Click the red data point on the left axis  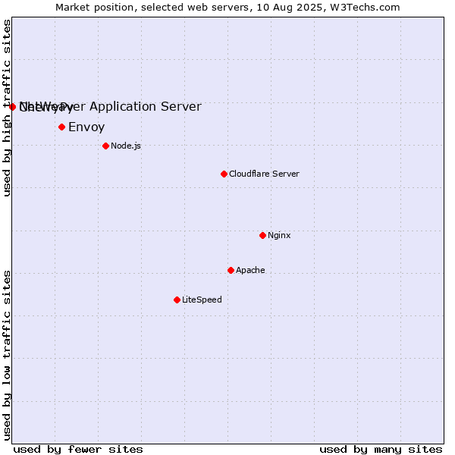[12, 107]
